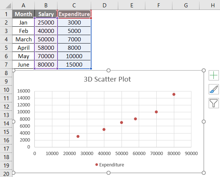Viewport: 220px width, 177px height.
Task: Select row 1 header
Action: click(x=6, y=14)
